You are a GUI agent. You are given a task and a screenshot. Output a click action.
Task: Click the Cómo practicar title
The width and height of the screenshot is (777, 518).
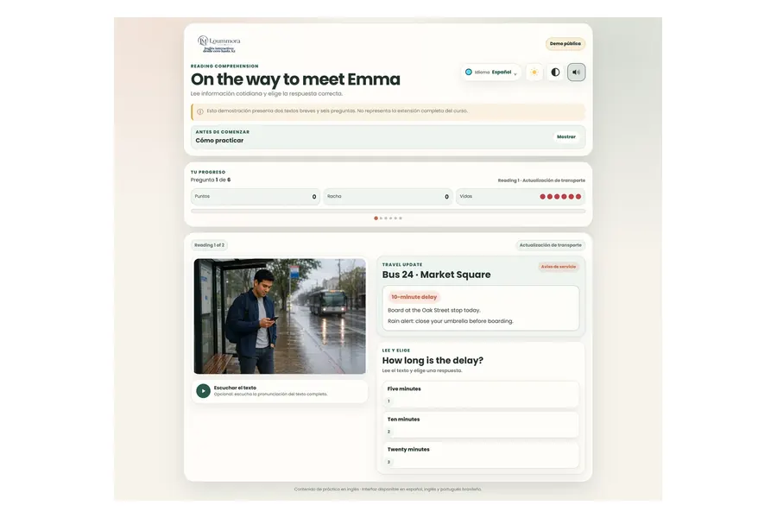(219, 140)
